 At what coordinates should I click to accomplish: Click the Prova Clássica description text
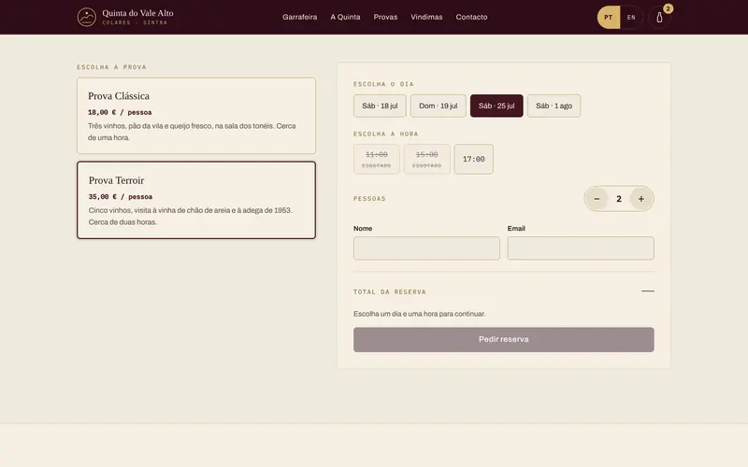tap(192, 132)
